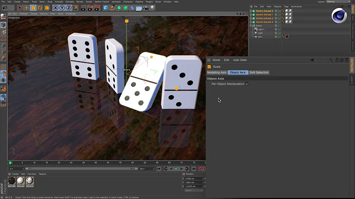Click the Deformer objects icon
Viewport: 355px width, 199px height.
click(132, 8)
